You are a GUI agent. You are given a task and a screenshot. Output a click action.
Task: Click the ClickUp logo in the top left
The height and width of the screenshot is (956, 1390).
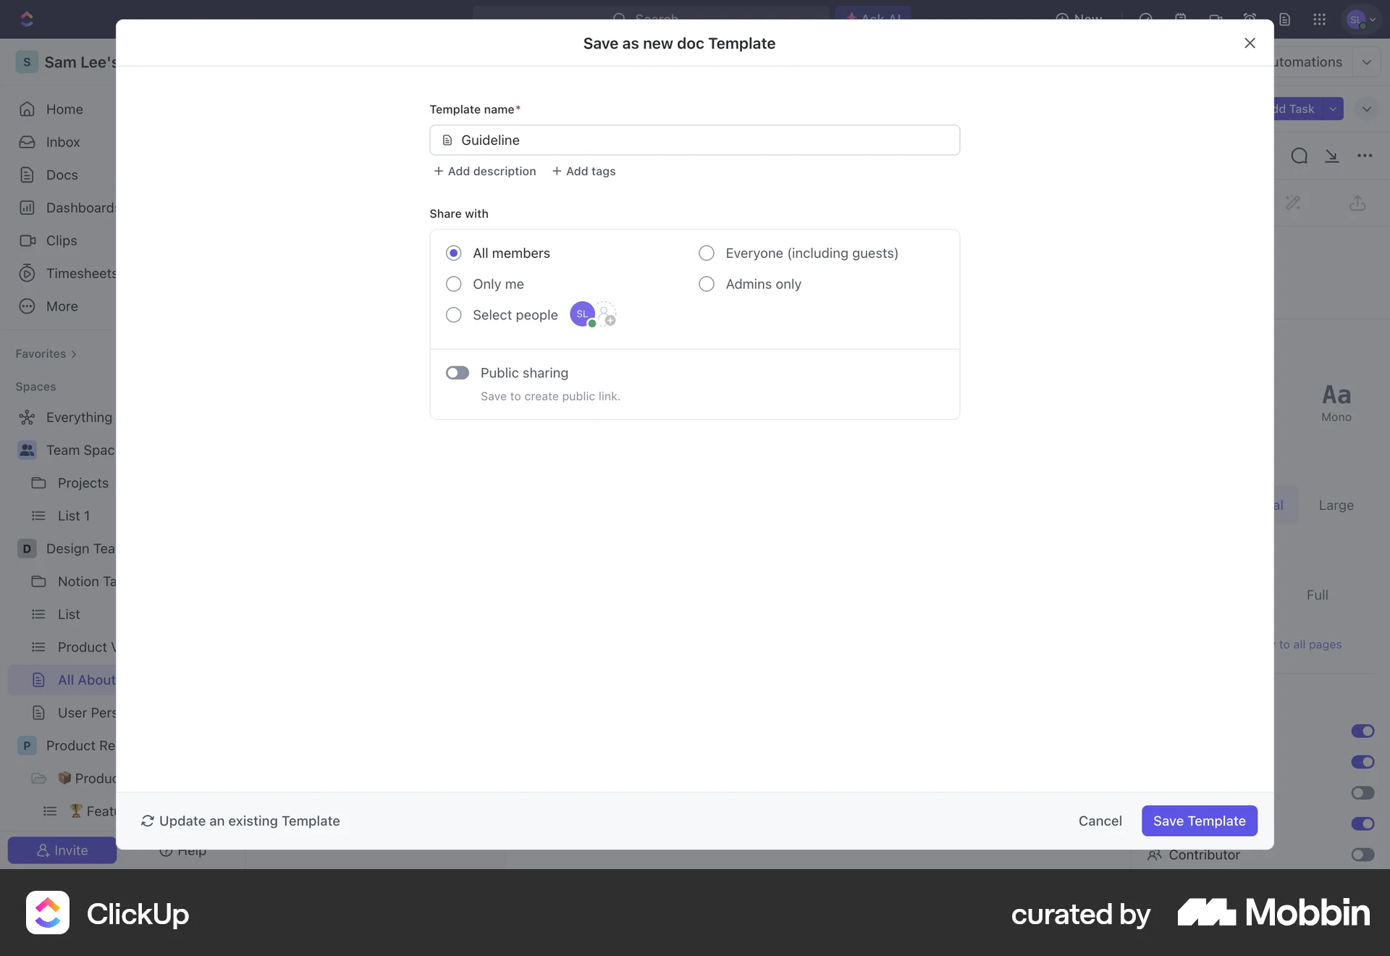pos(27,19)
